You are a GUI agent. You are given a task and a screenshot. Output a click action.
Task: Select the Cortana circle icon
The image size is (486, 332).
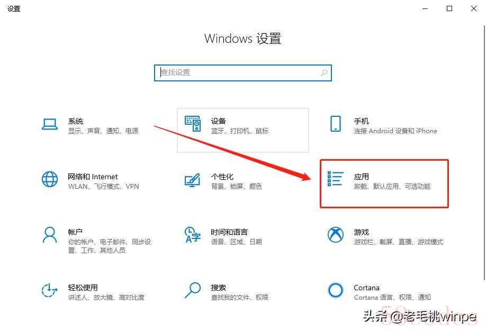[335, 290]
